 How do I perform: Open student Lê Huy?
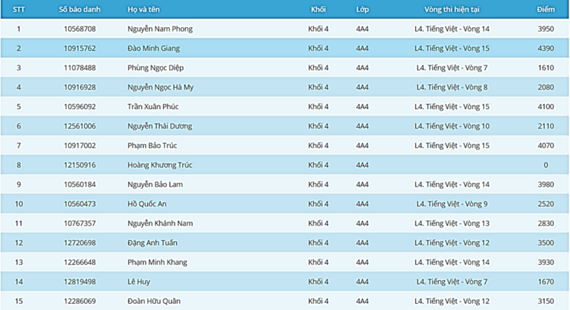[139, 282]
